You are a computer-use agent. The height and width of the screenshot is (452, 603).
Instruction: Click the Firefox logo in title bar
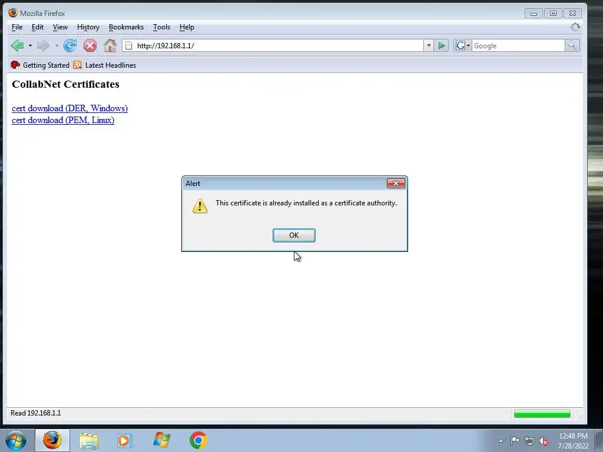13,13
